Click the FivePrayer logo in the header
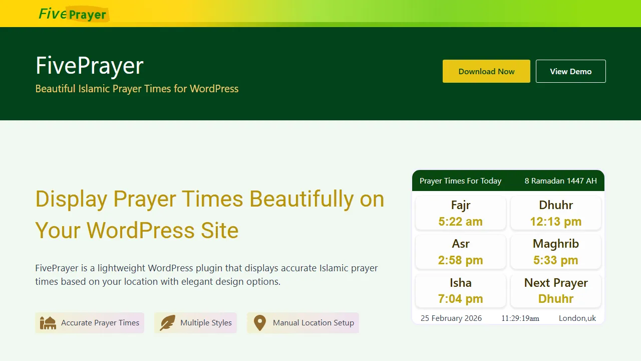 73,14
